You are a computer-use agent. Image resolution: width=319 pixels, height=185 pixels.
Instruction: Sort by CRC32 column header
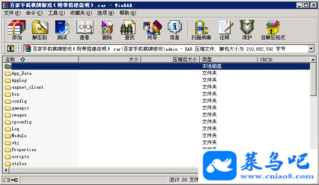pyautogui.click(x=284, y=60)
